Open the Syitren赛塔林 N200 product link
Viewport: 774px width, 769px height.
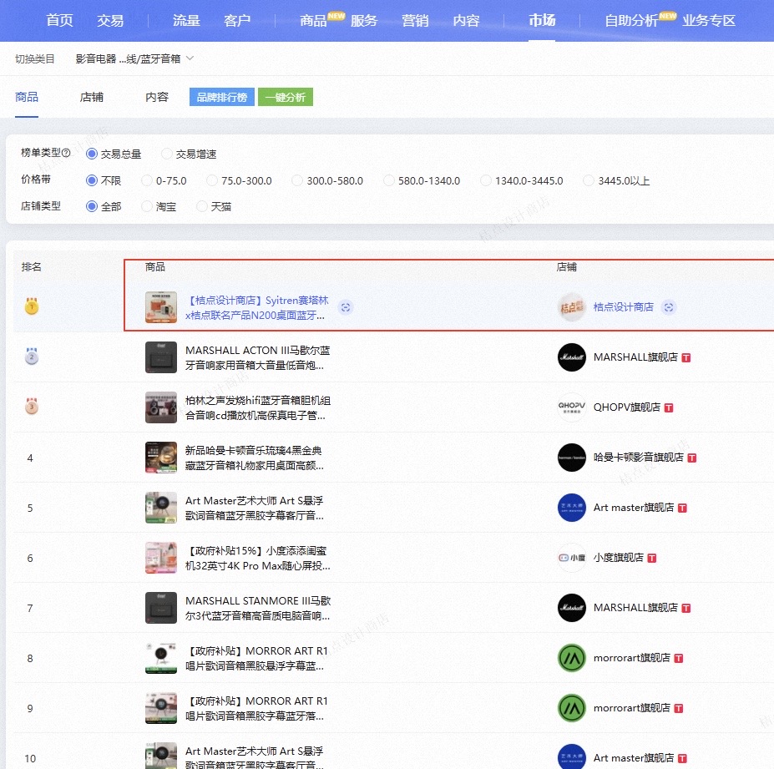[x=256, y=307]
